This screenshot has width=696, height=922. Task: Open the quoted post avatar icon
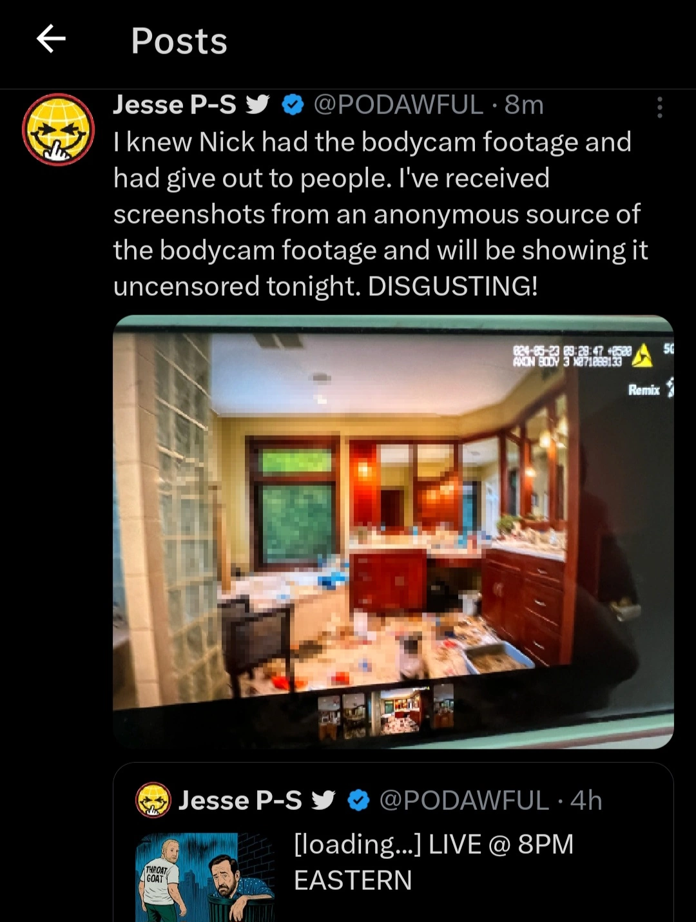point(153,800)
